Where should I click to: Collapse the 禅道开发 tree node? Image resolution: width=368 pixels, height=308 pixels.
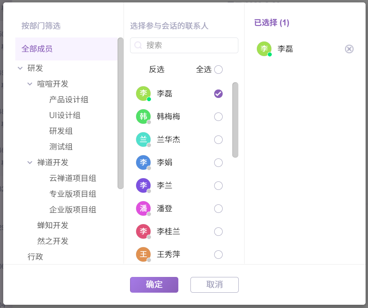(x=30, y=163)
